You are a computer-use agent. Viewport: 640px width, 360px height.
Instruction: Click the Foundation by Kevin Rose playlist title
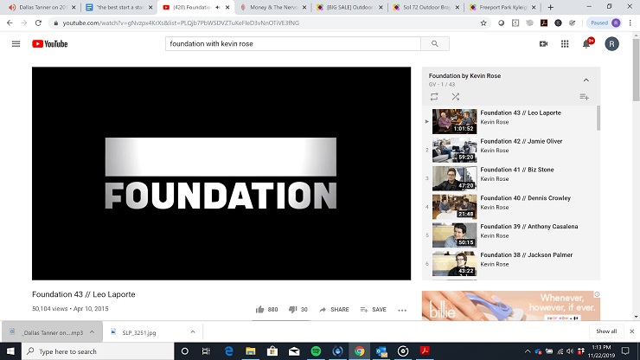[464, 75]
